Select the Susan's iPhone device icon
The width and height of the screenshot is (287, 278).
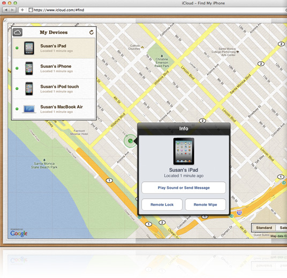click(x=29, y=68)
